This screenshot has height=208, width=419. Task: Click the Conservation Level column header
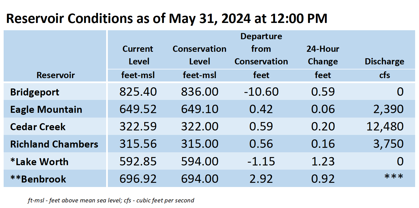pyautogui.click(x=199, y=55)
